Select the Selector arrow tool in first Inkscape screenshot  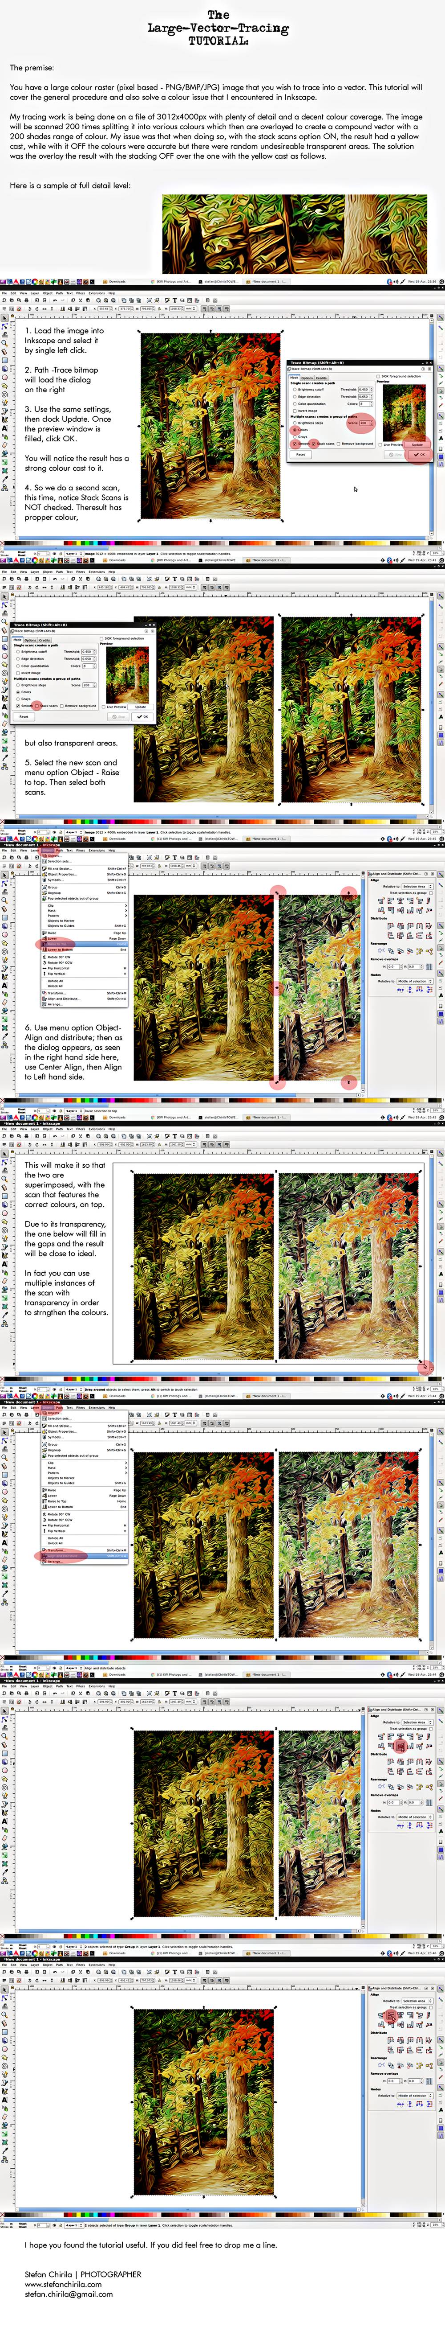coord(4,319)
